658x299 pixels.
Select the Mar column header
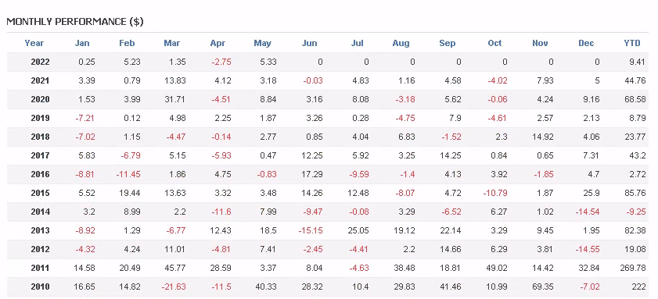point(171,43)
